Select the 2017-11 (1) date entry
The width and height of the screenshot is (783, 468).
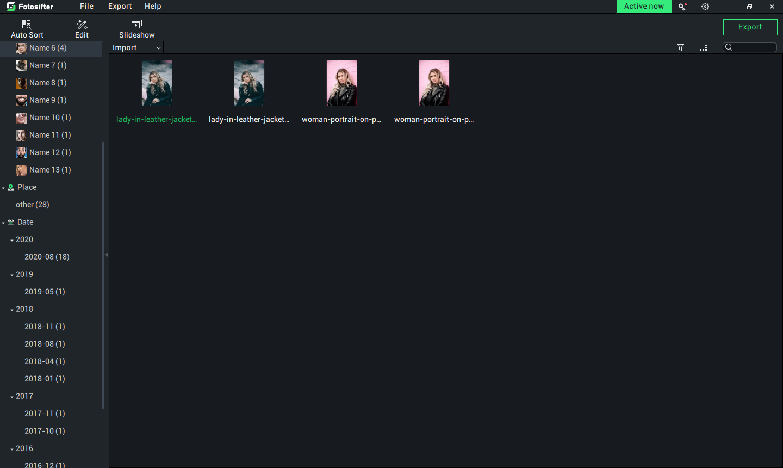[45, 414]
